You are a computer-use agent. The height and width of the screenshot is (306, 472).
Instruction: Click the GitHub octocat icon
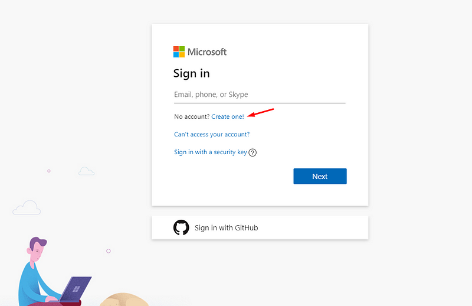[181, 227]
